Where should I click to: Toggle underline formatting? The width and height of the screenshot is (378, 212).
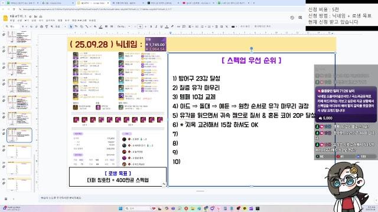tap(161, 26)
